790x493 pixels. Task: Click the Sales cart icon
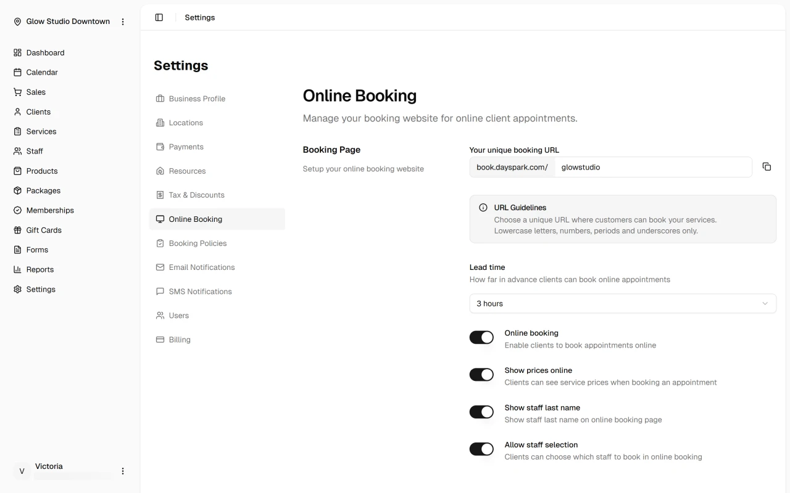coord(17,92)
